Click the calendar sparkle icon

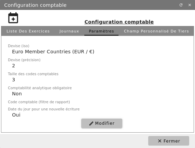pos(13,18)
